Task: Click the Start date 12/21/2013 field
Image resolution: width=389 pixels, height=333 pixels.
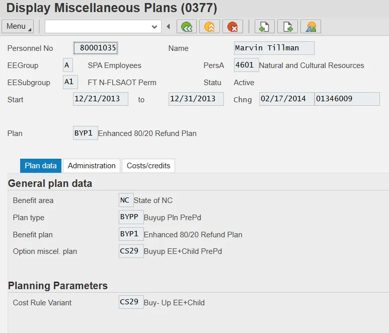Action: pos(101,99)
